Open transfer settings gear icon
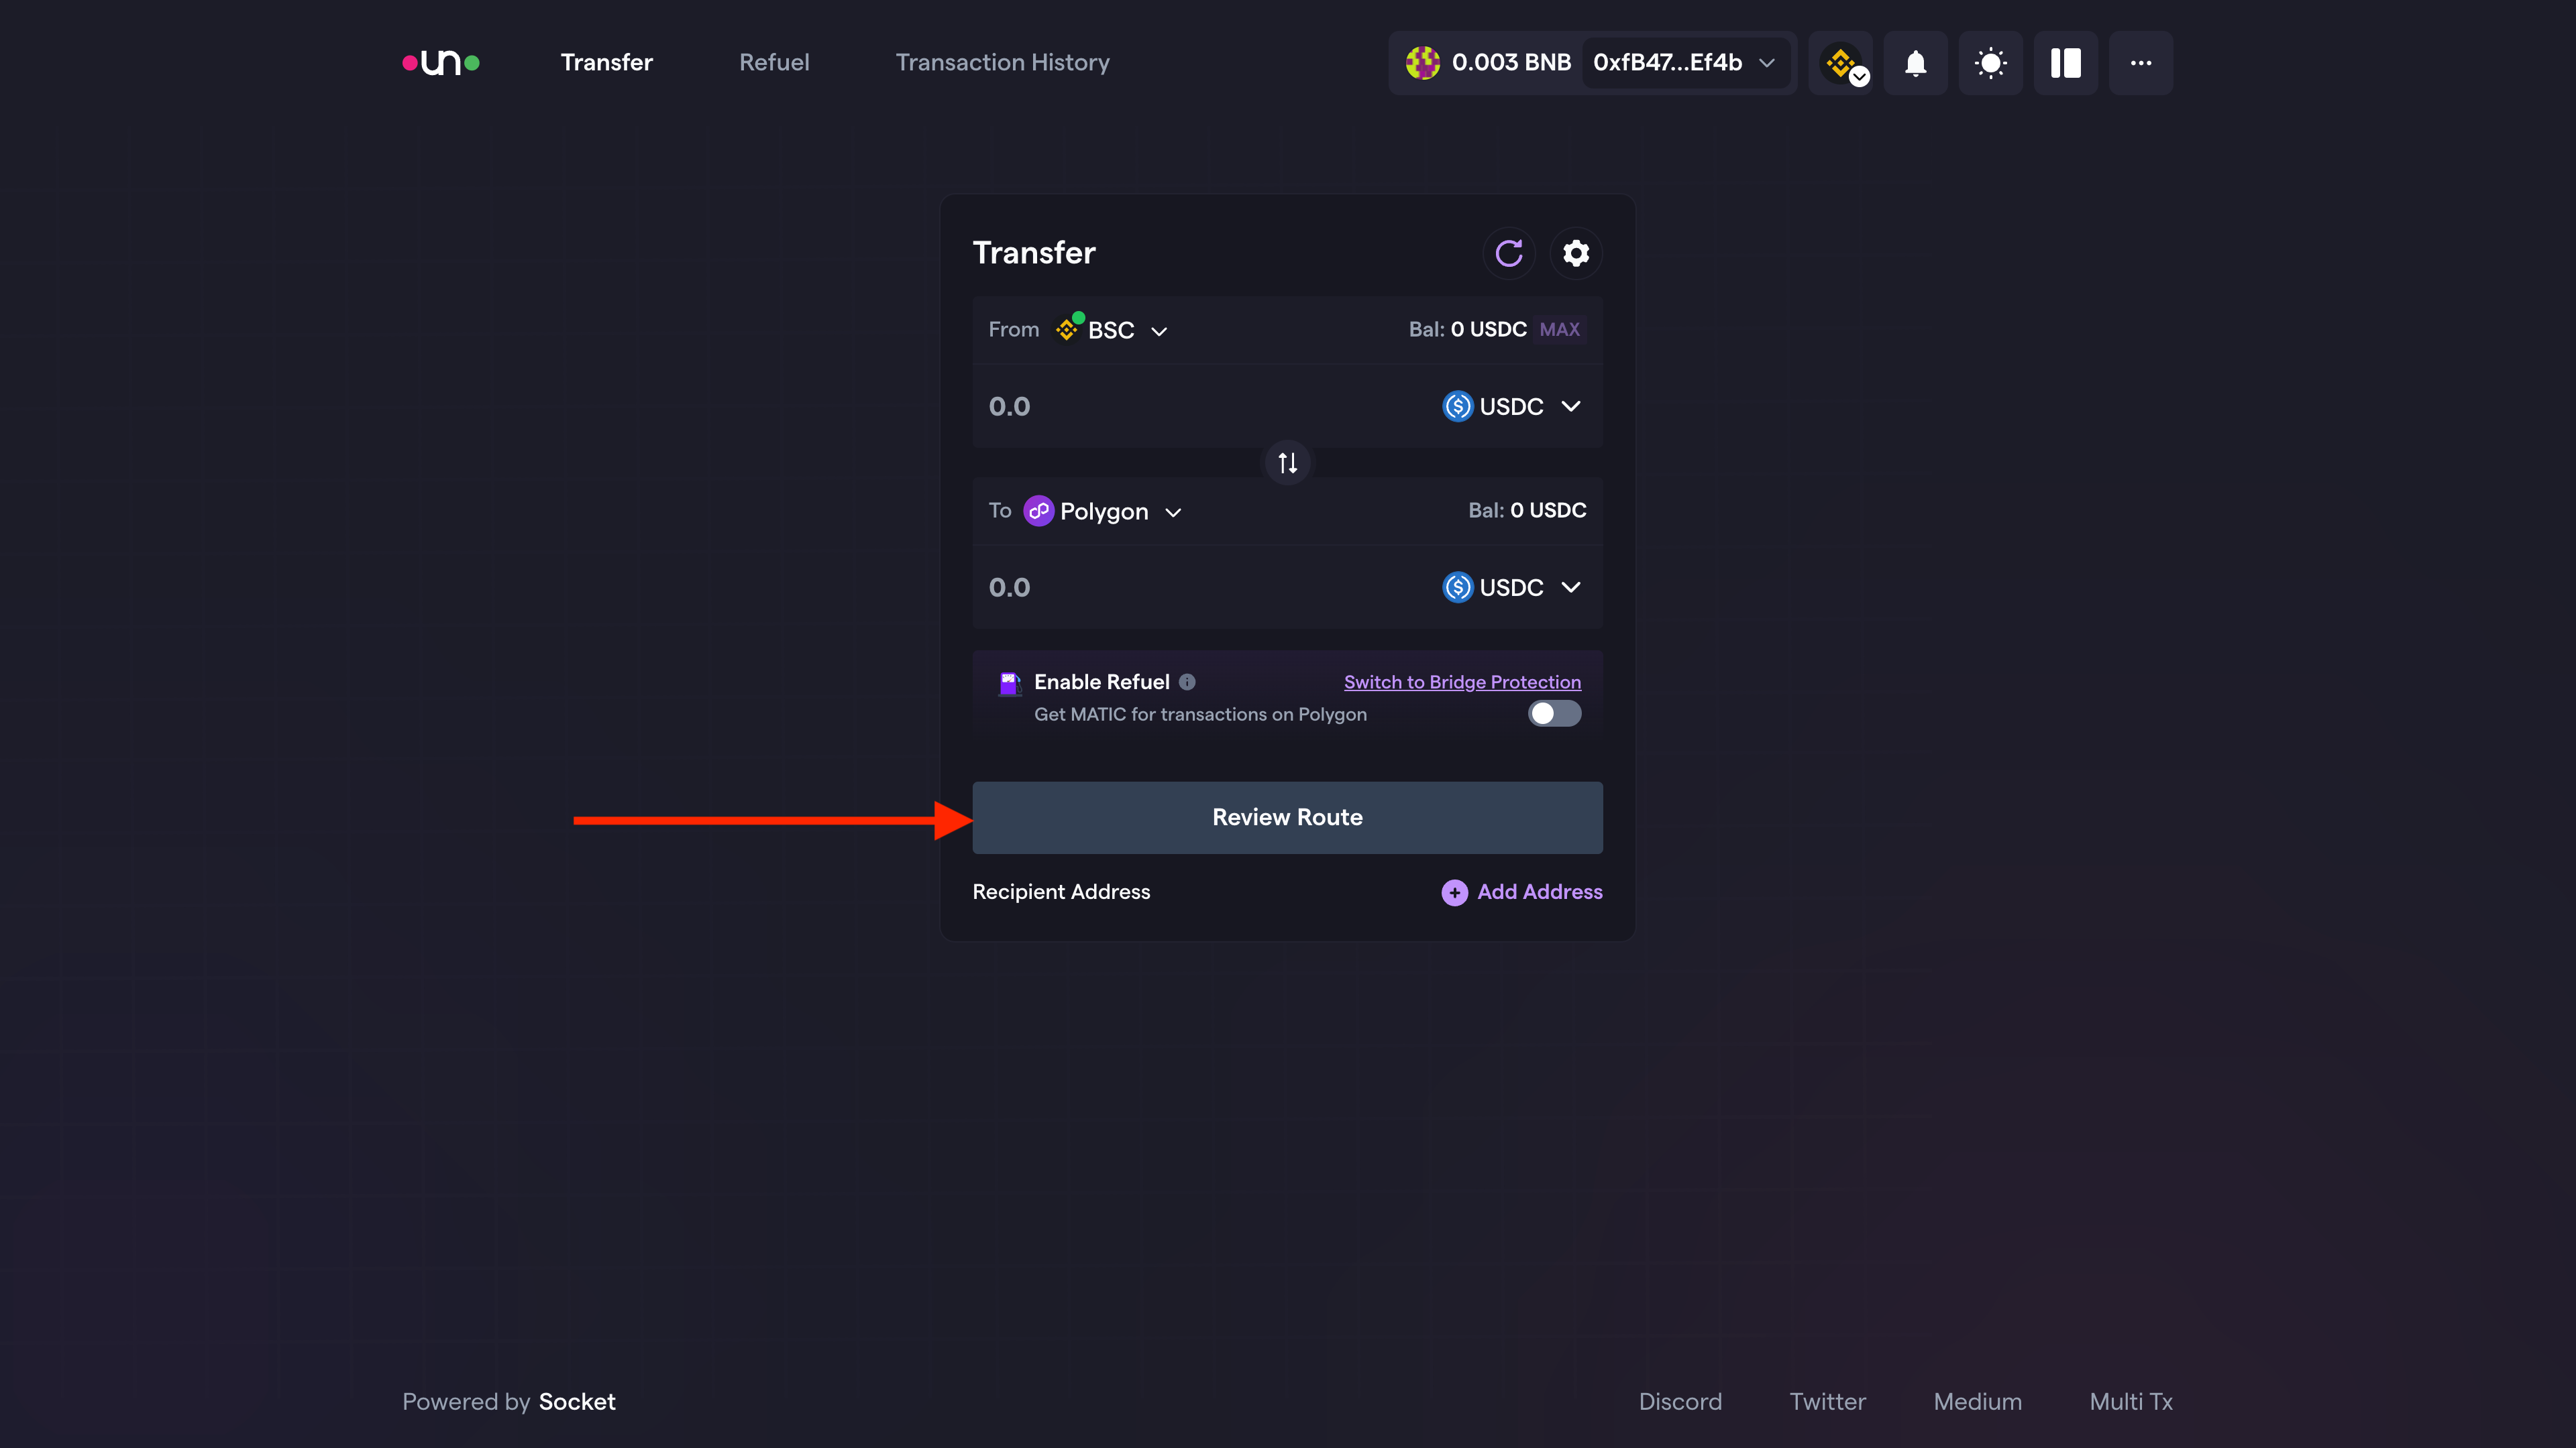Image resolution: width=2576 pixels, height=1448 pixels. pyautogui.click(x=1576, y=253)
